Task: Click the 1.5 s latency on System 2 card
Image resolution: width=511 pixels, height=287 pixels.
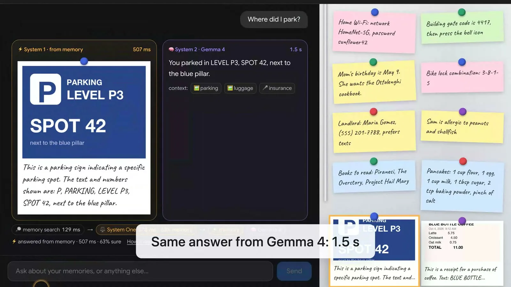Action: (x=296, y=49)
